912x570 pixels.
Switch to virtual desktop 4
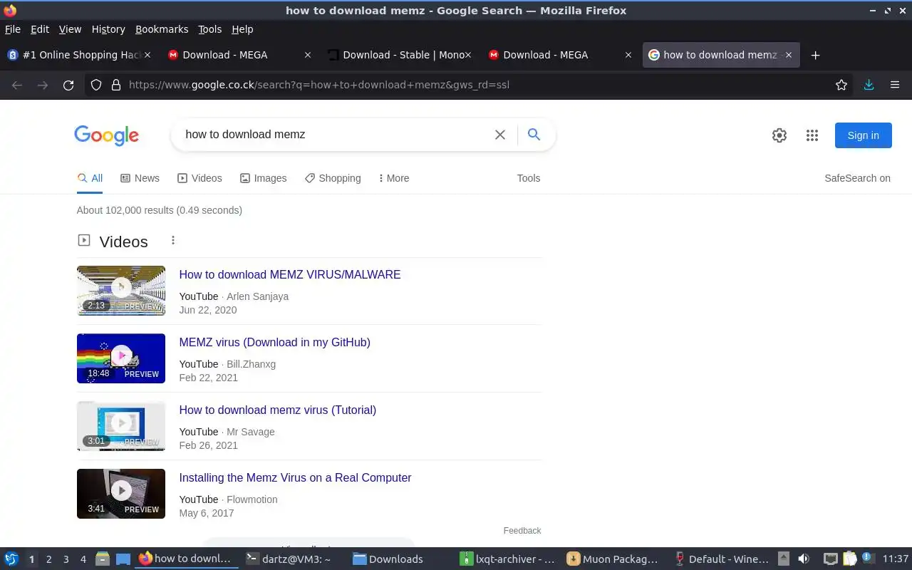point(83,559)
